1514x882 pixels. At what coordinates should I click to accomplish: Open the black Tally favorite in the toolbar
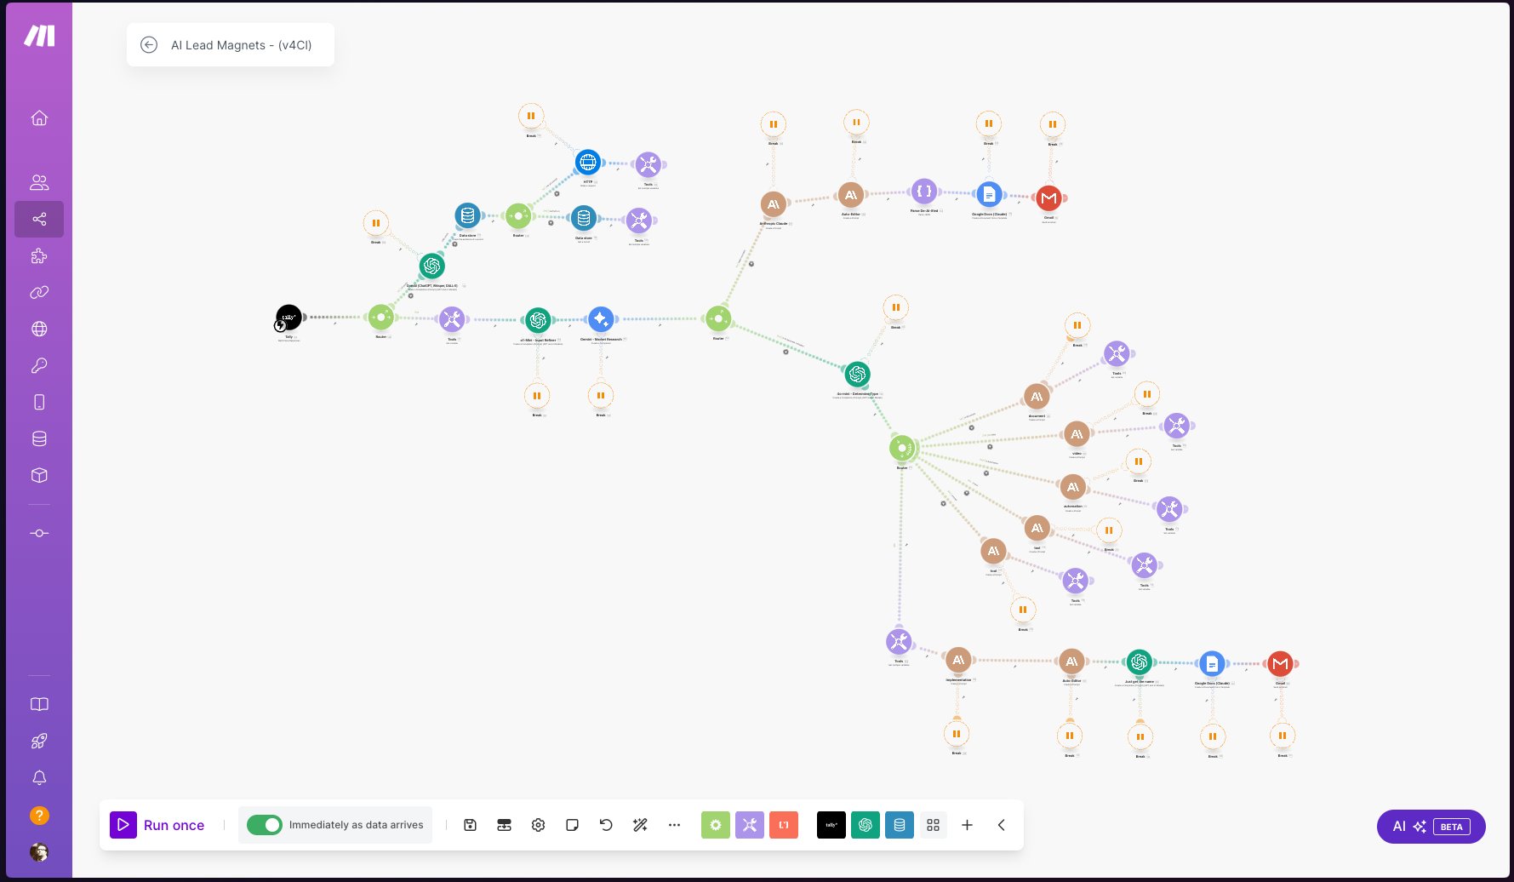831,825
